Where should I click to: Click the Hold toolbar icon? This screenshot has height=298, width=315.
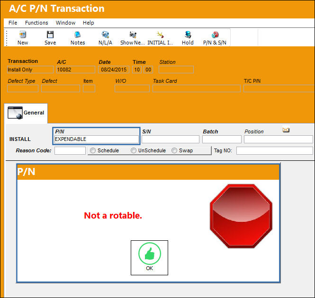click(x=188, y=35)
